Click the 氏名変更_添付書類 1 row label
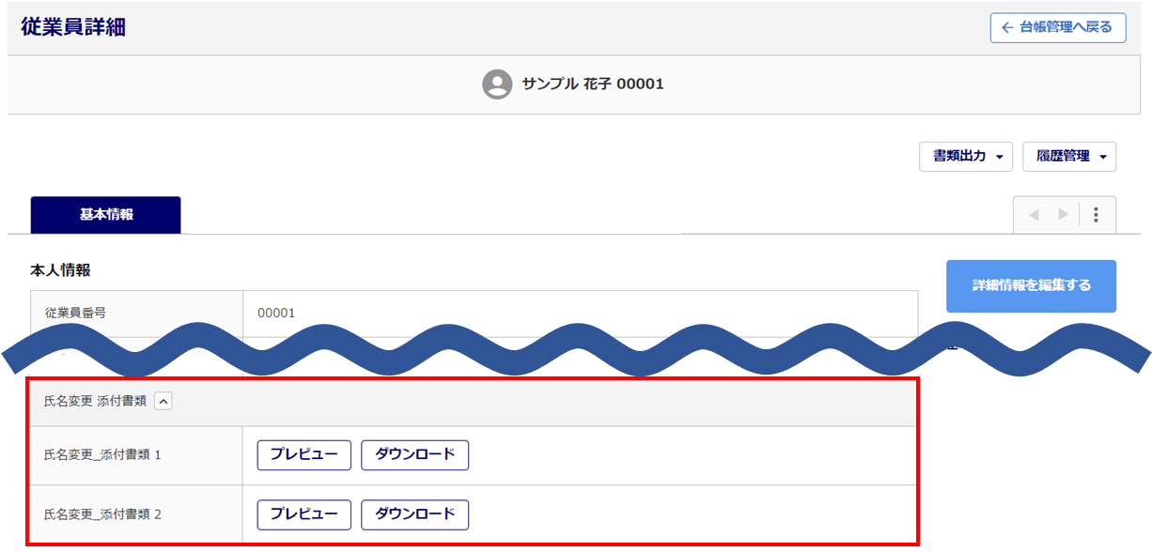The image size is (1152, 552). [103, 455]
